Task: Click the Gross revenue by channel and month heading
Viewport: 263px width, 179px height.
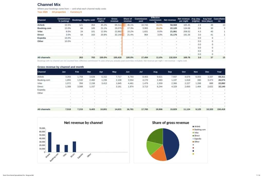Action: (x=61, y=67)
